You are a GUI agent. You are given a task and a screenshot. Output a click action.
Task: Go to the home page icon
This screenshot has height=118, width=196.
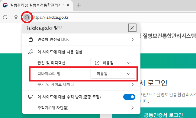pyautogui.click(x=16, y=17)
